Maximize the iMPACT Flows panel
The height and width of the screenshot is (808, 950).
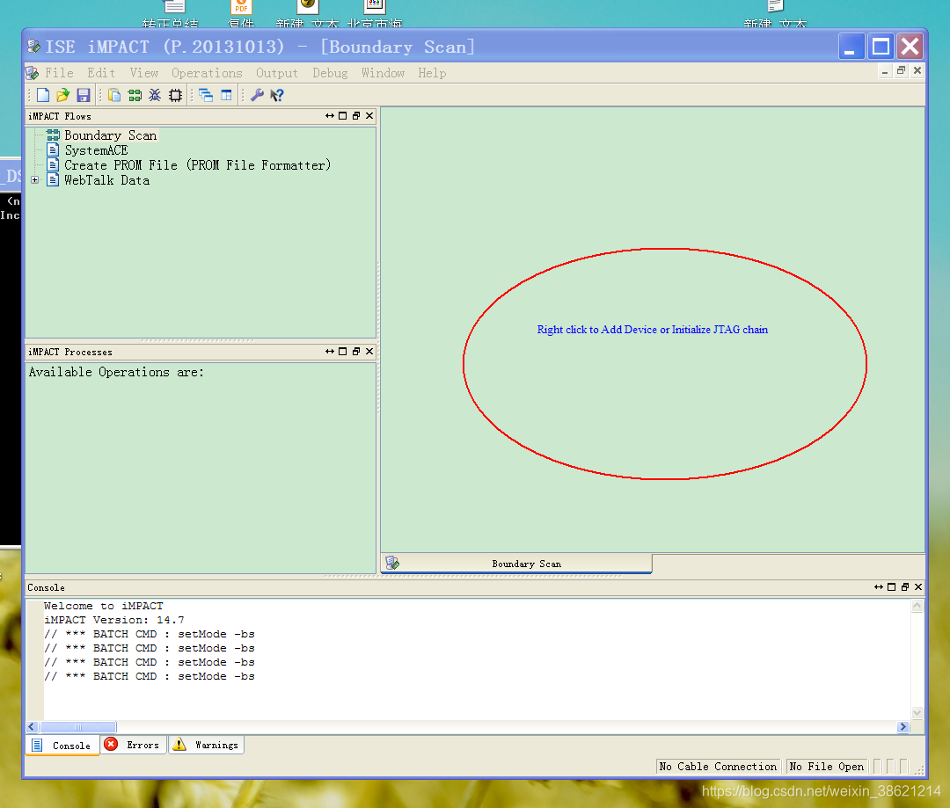343,116
